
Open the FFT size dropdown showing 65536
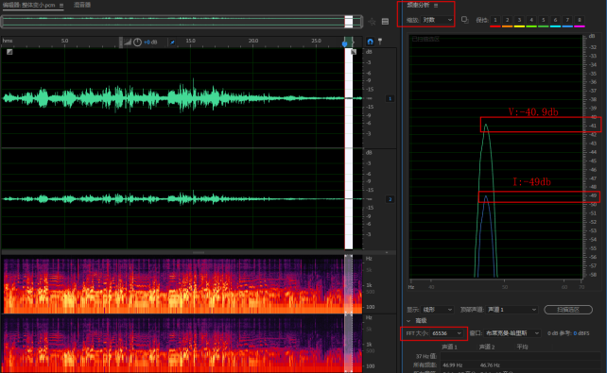(x=446, y=333)
